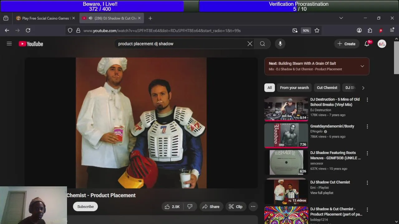
Task: Open GDMFSOB vinyl record thumbnail
Action: (x=286, y=162)
